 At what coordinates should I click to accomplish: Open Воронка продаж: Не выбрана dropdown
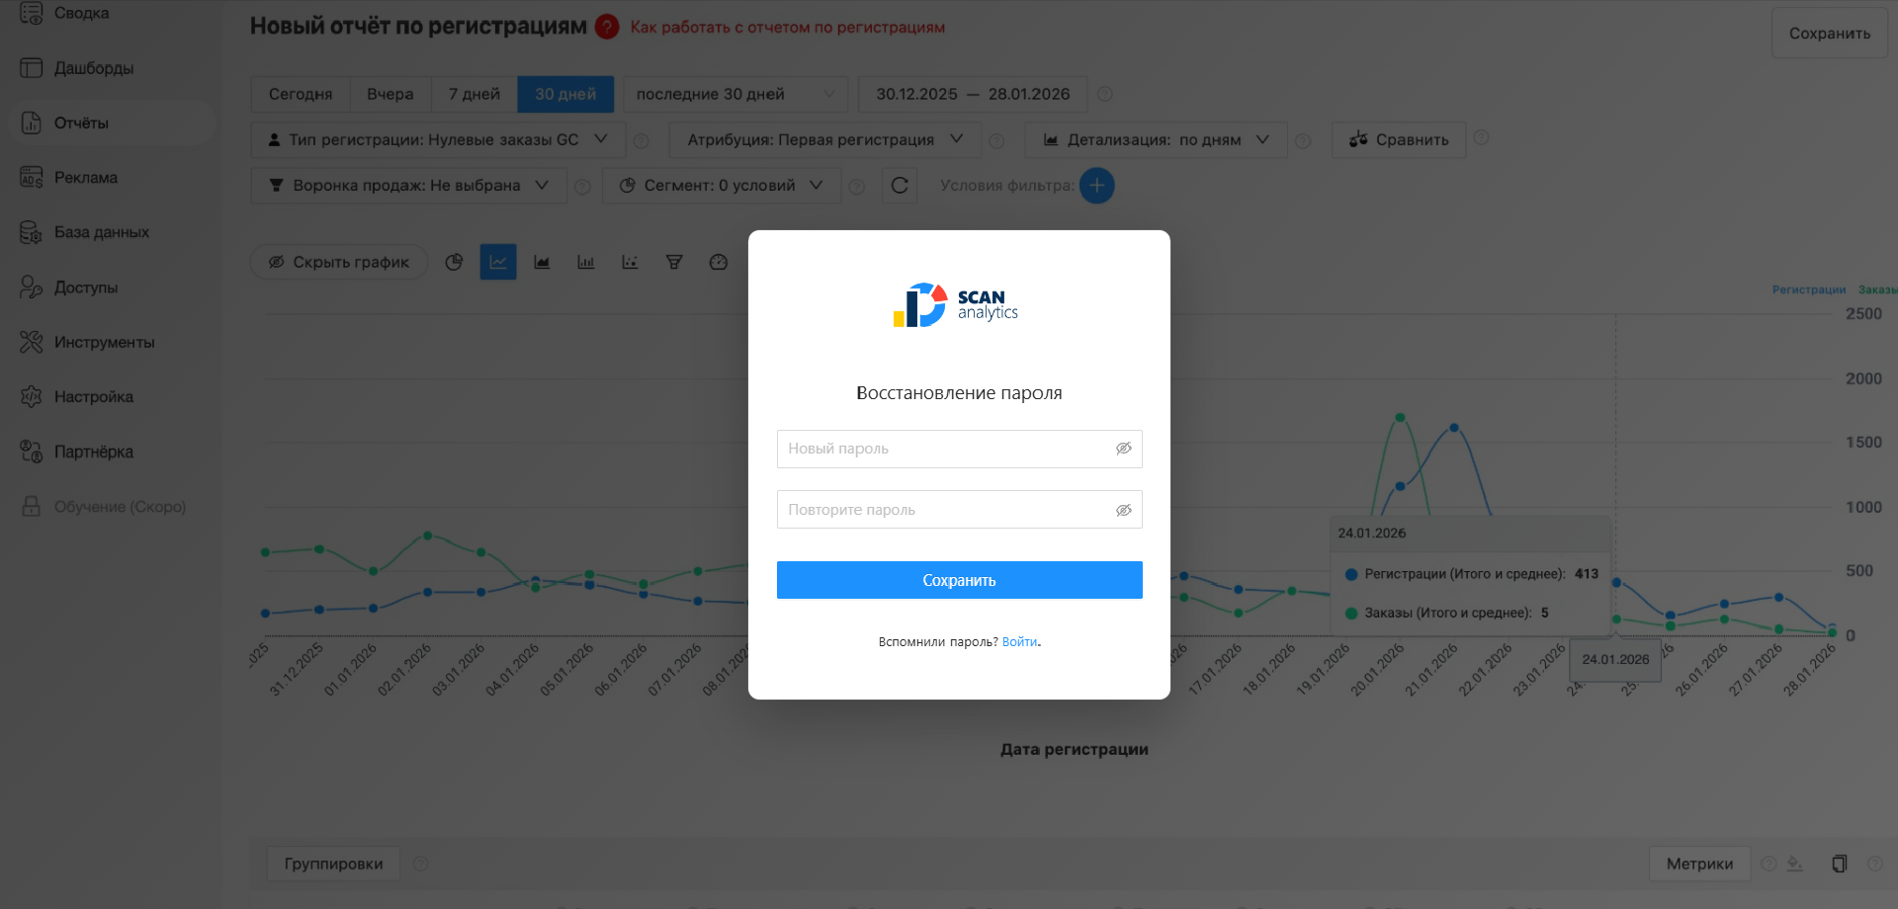tap(408, 185)
